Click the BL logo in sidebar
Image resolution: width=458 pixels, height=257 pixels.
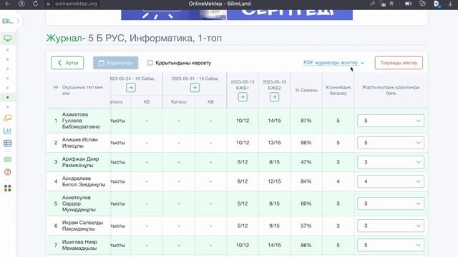8,21
